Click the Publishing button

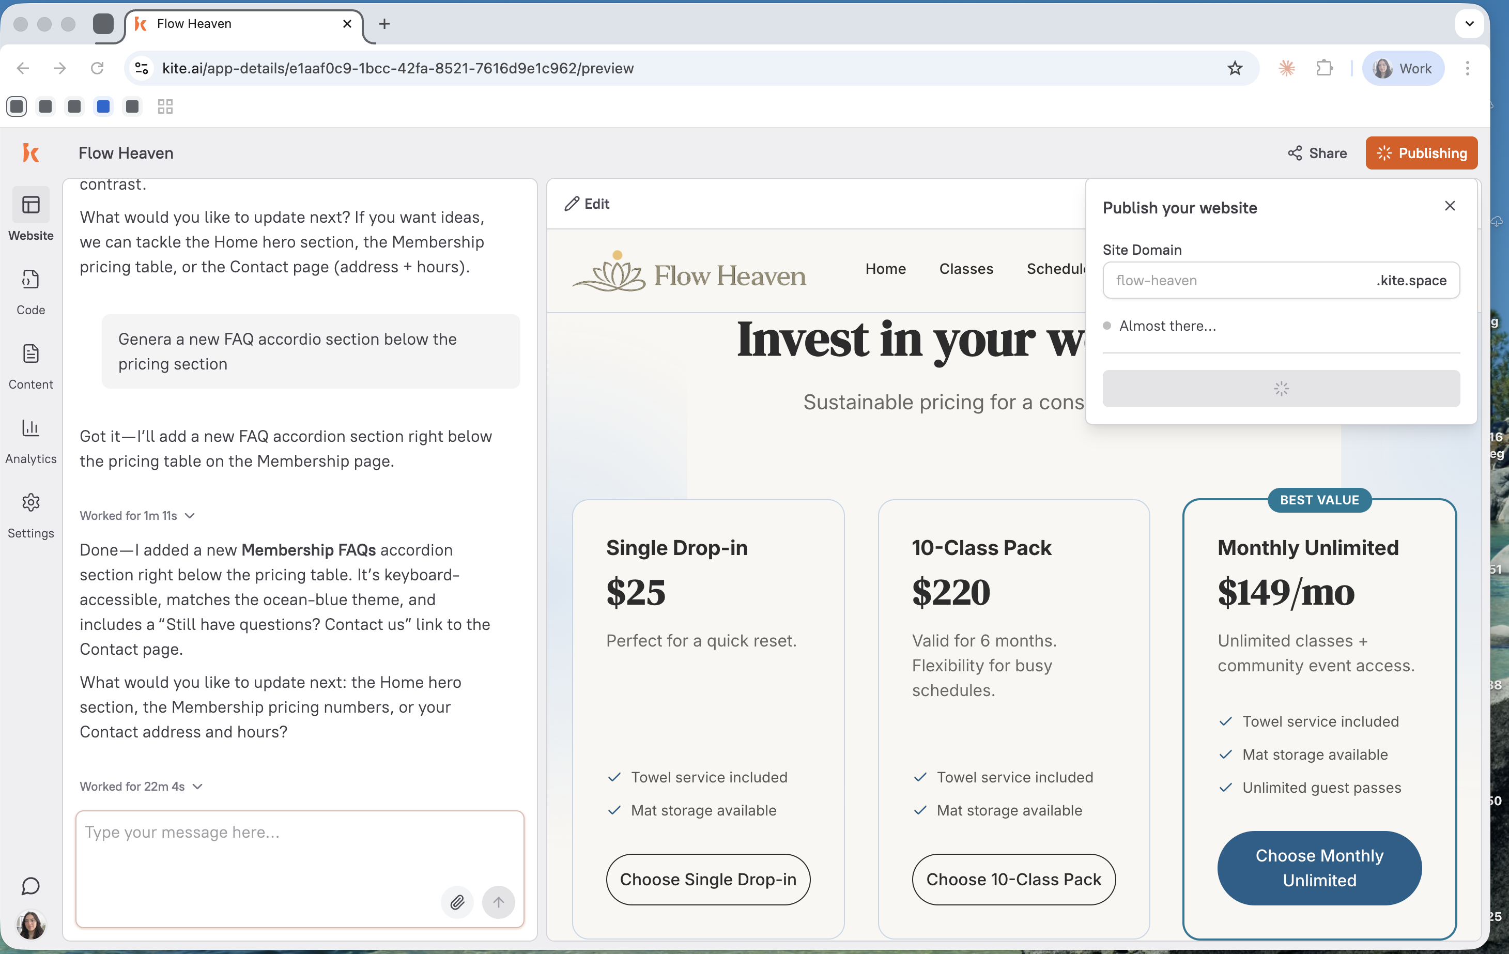point(1421,153)
